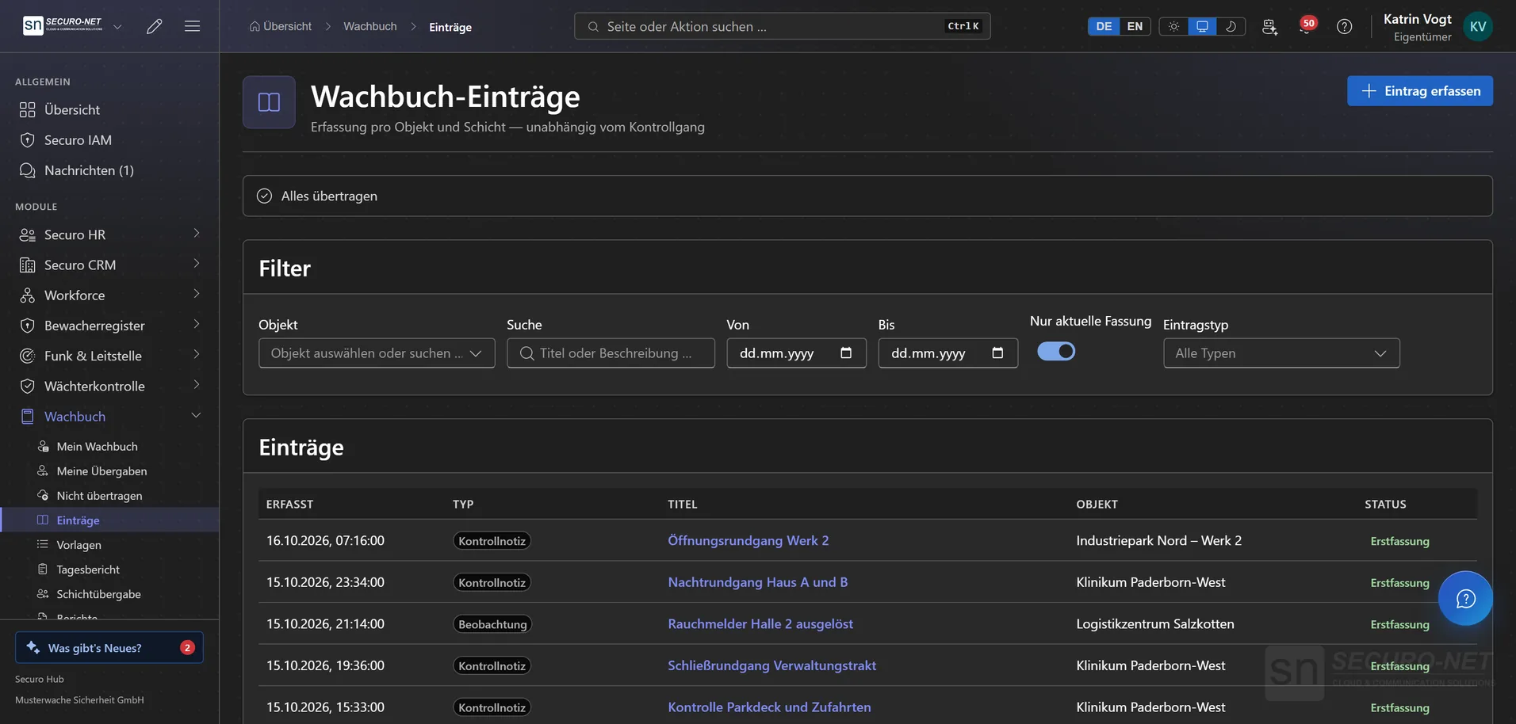Open Öffnungsrundgang Werk 2 entry

click(x=748, y=540)
